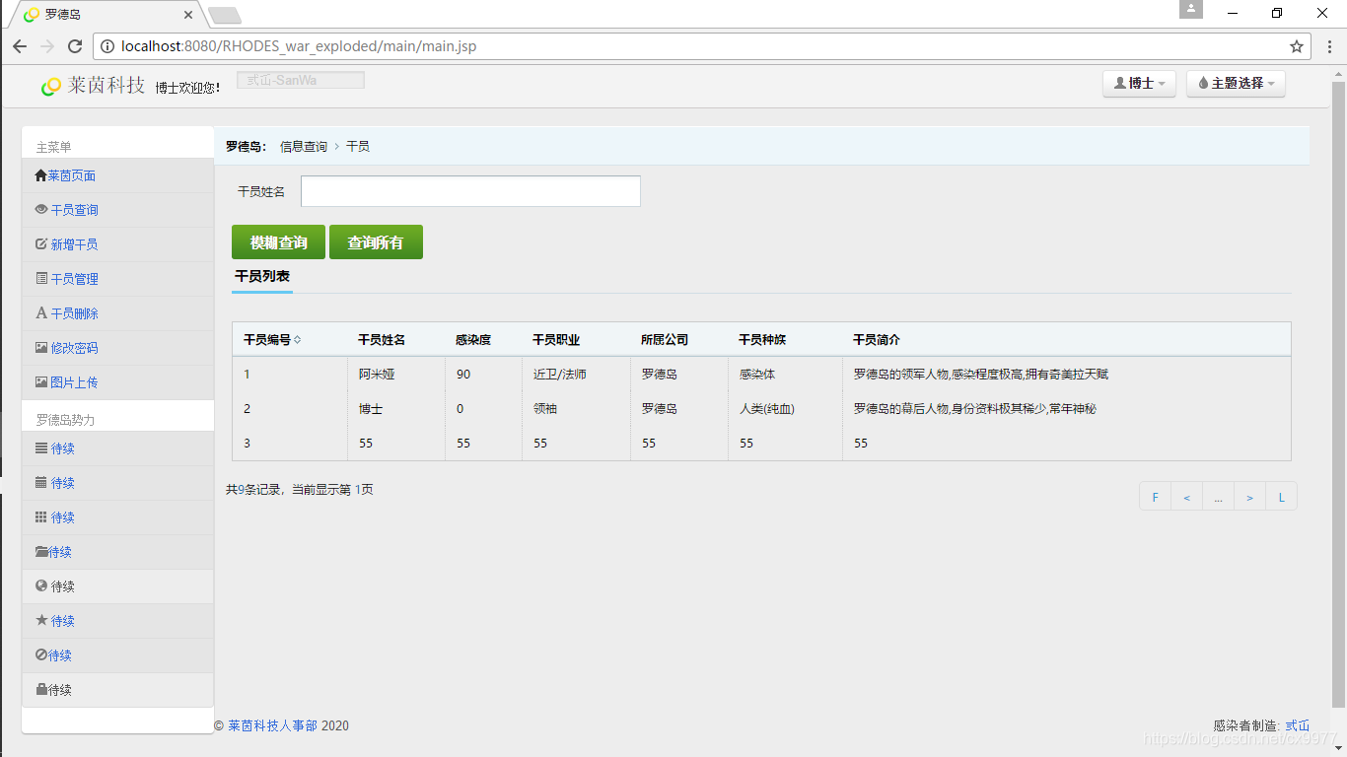Go to previous page with < button

click(1186, 497)
